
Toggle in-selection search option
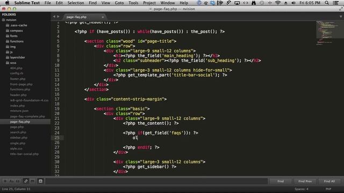tap(32, 181)
